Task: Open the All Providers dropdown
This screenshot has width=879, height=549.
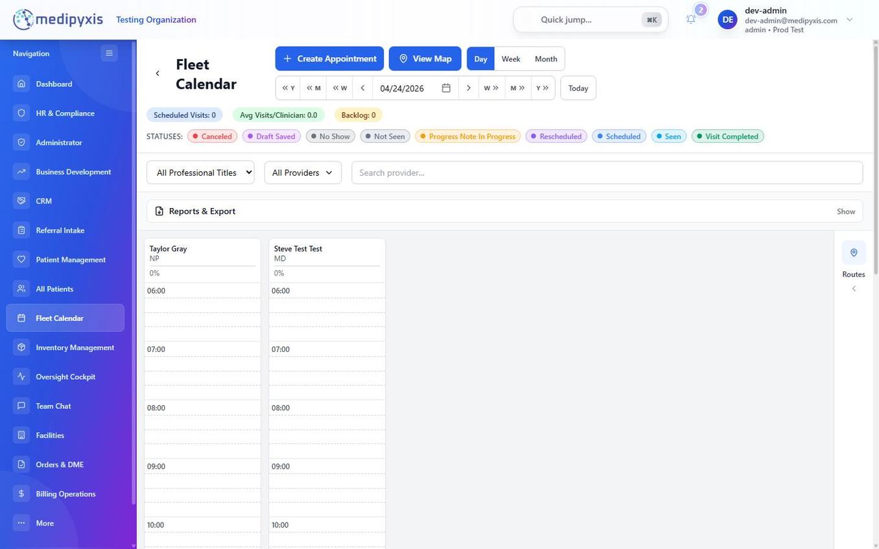Action: 303,172
